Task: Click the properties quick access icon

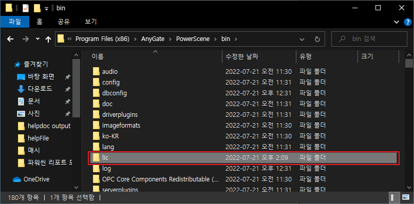Action: (x=25, y=8)
